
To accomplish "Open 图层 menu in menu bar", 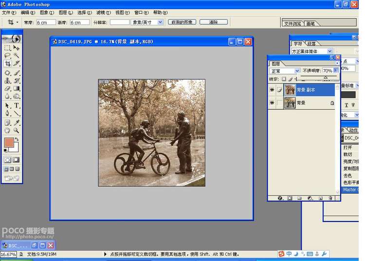I will 66,13.
